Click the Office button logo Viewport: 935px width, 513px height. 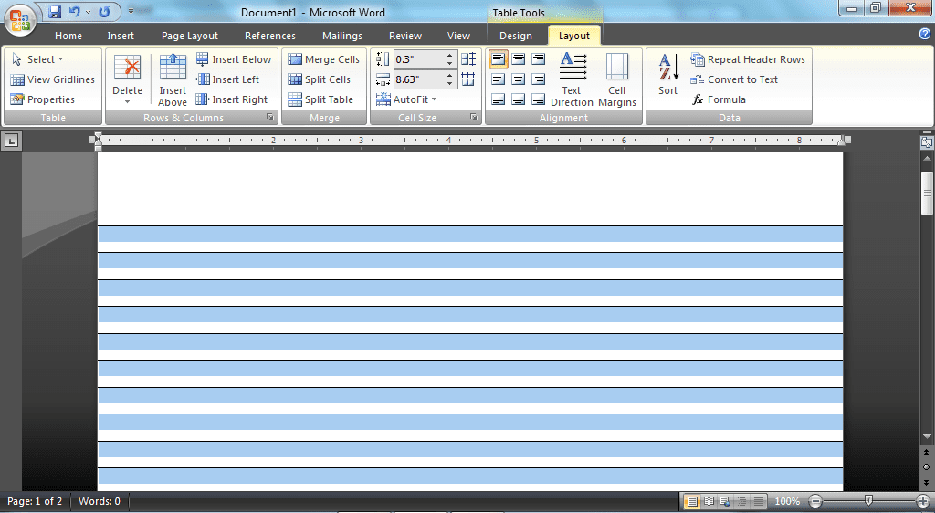(20, 20)
